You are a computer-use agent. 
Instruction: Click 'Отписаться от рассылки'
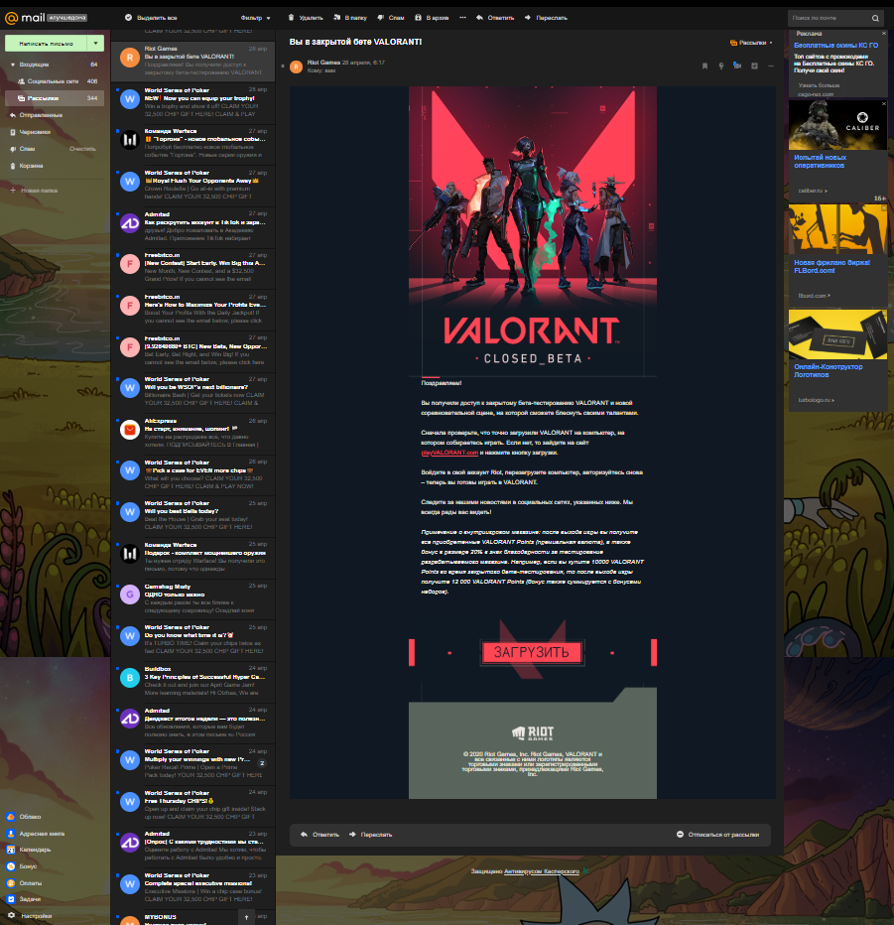point(717,835)
